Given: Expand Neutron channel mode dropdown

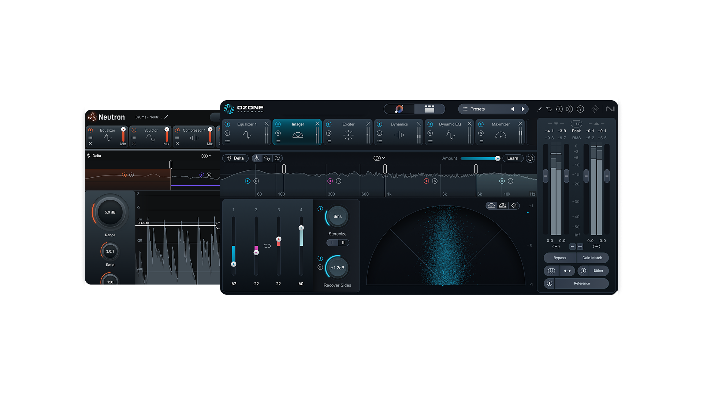Looking at the screenshot, I should (207, 156).
